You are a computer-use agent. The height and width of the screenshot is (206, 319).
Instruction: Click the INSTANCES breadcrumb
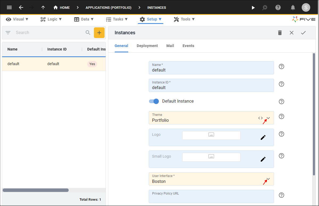(157, 7)
